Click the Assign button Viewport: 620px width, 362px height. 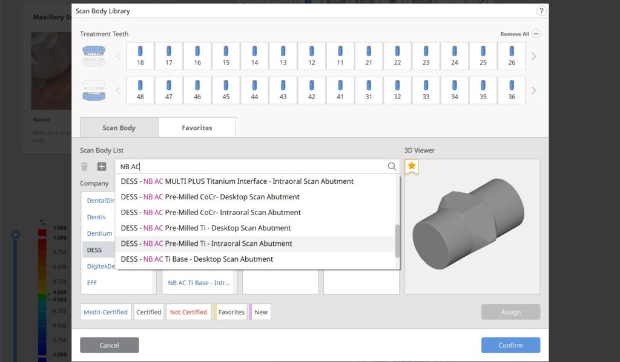point(510,312)
